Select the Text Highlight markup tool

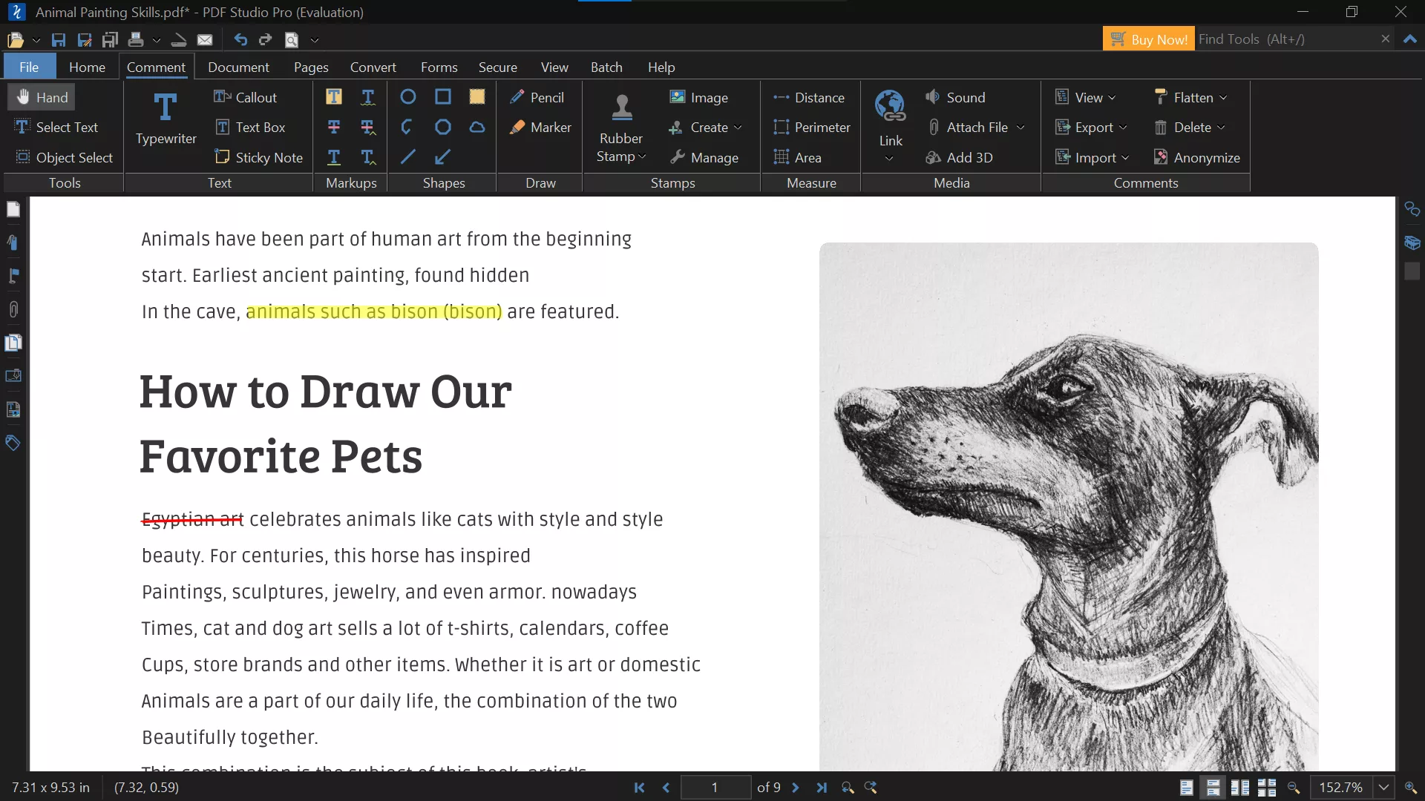[x=333, y=96]
